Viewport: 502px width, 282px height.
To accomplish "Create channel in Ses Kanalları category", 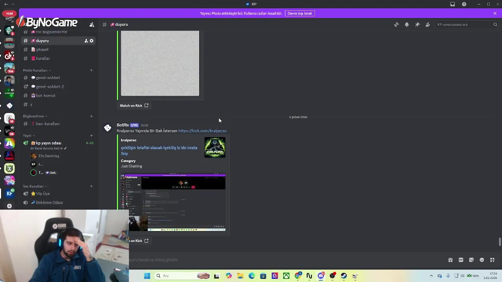I will point(91,186).
